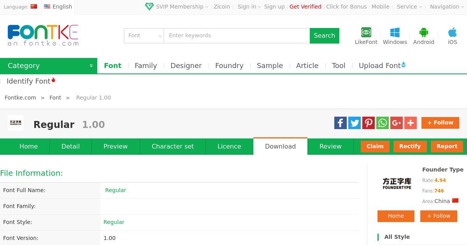Open Identify Font link
Image resolution: width=467 pixels, height=245 pixels.
[31, 81]
